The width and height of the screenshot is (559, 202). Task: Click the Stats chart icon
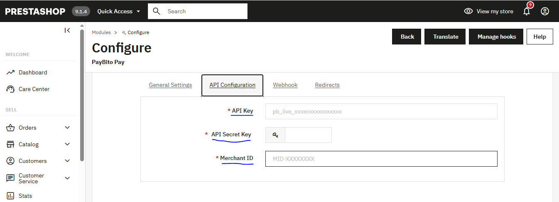[11, 196]
